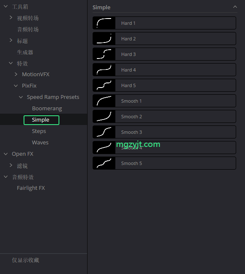
Task: Expand the 滤镜 filters arrow
Action: click(11, 165)
